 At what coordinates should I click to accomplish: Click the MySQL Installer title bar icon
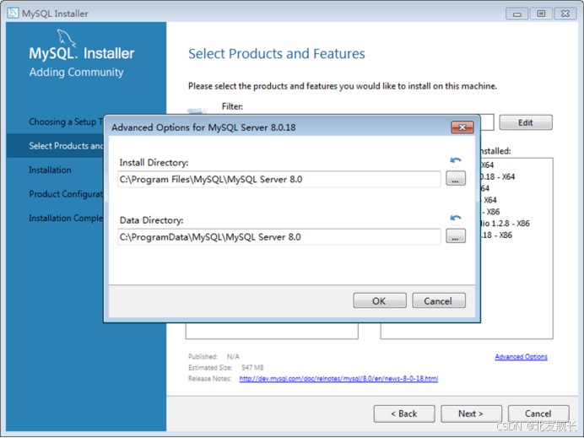[x=13, y=13]
